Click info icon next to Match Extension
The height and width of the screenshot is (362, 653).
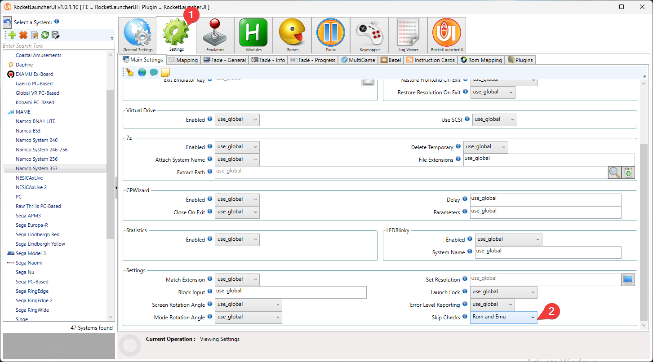click(x=210, y=279)
